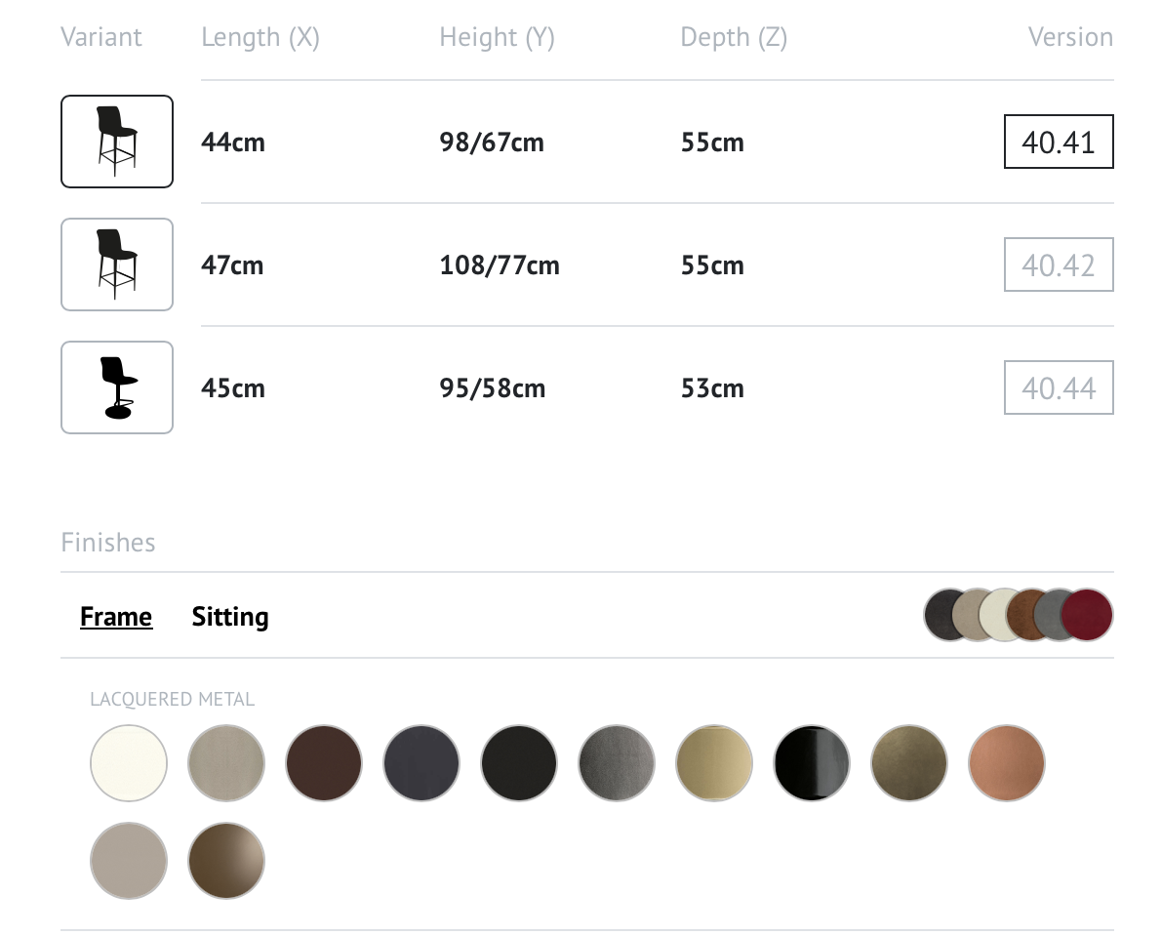
Task: Click version button 40.44
Action: coord(1059,388)
